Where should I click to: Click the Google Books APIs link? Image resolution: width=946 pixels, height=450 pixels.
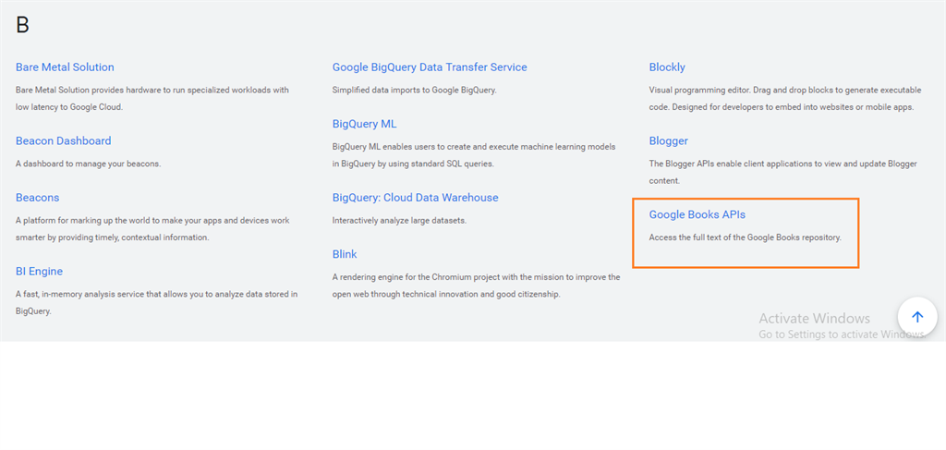pos(697,215)
